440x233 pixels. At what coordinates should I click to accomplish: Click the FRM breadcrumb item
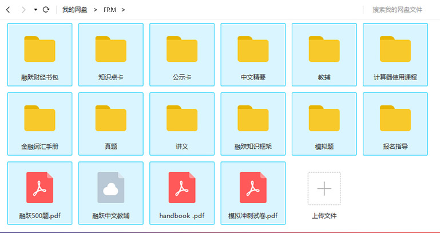tap(109, 10)
